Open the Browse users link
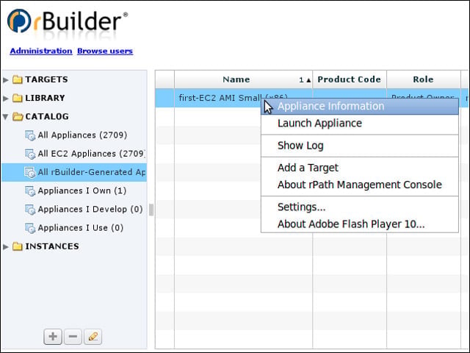The image size is (470, 353). (x=105, y=51)
